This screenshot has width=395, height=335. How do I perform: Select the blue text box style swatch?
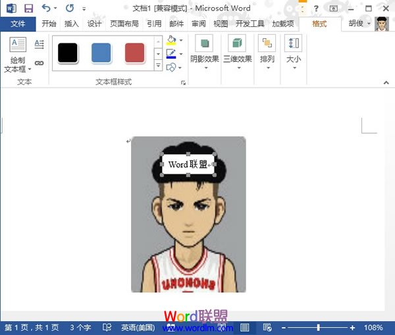[101, 53]
